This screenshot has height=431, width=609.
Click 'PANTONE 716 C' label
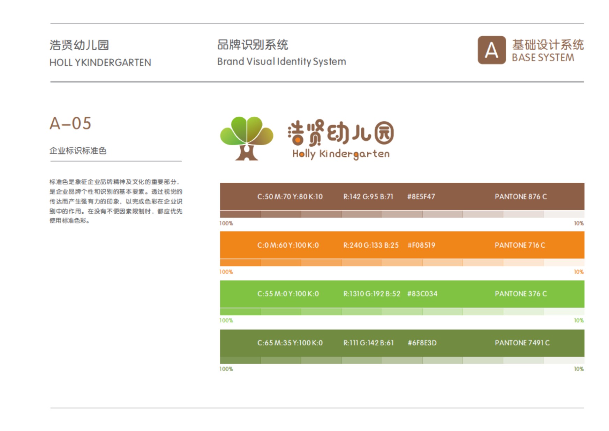[520, 245]
